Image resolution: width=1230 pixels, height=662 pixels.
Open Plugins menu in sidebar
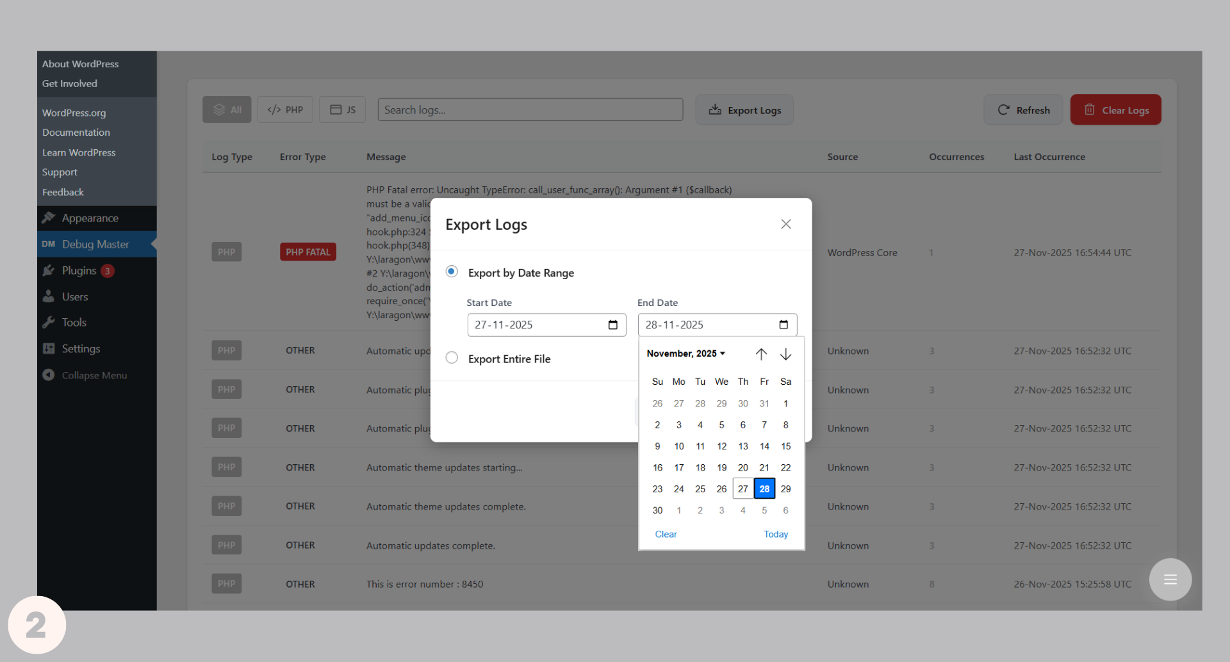[x=97, y=271]
